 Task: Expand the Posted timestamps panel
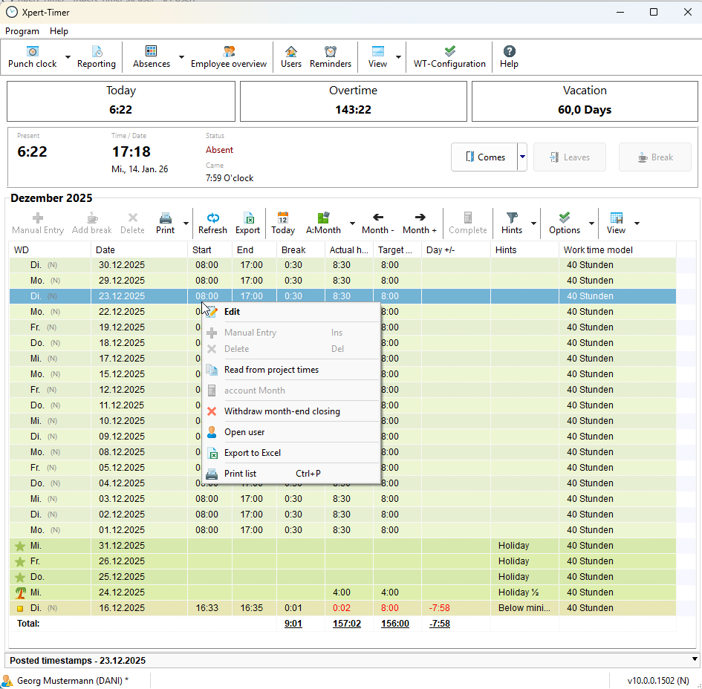click(x=695, y=659)
